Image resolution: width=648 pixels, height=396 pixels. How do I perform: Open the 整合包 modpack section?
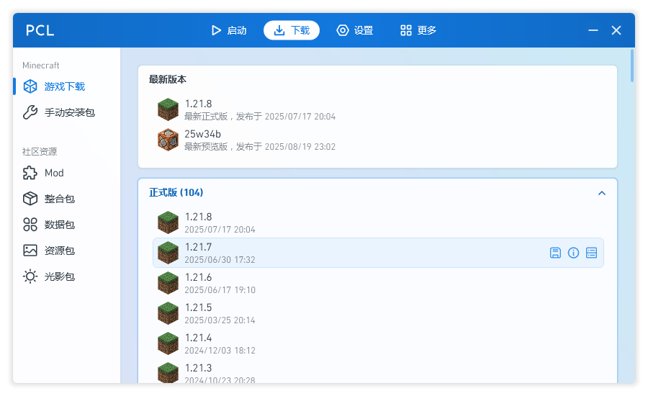[67, 199]
